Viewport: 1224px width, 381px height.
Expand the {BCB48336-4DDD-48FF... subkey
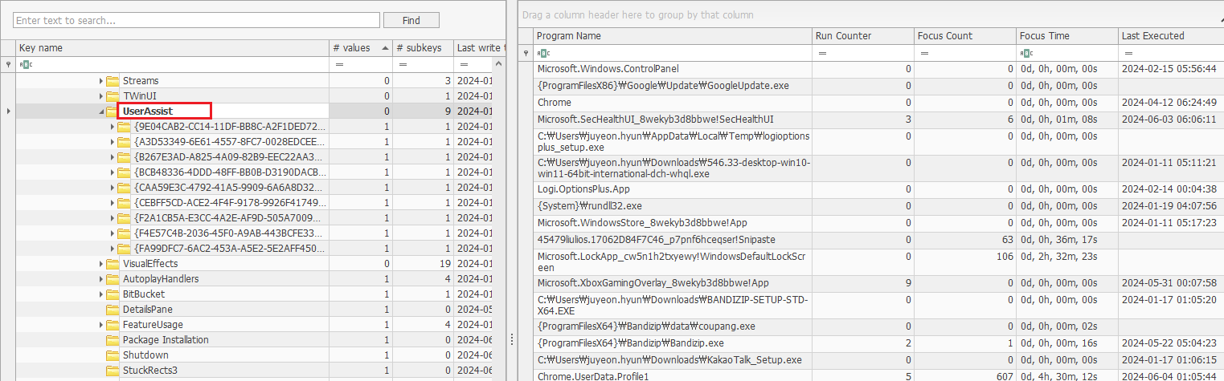112,172
